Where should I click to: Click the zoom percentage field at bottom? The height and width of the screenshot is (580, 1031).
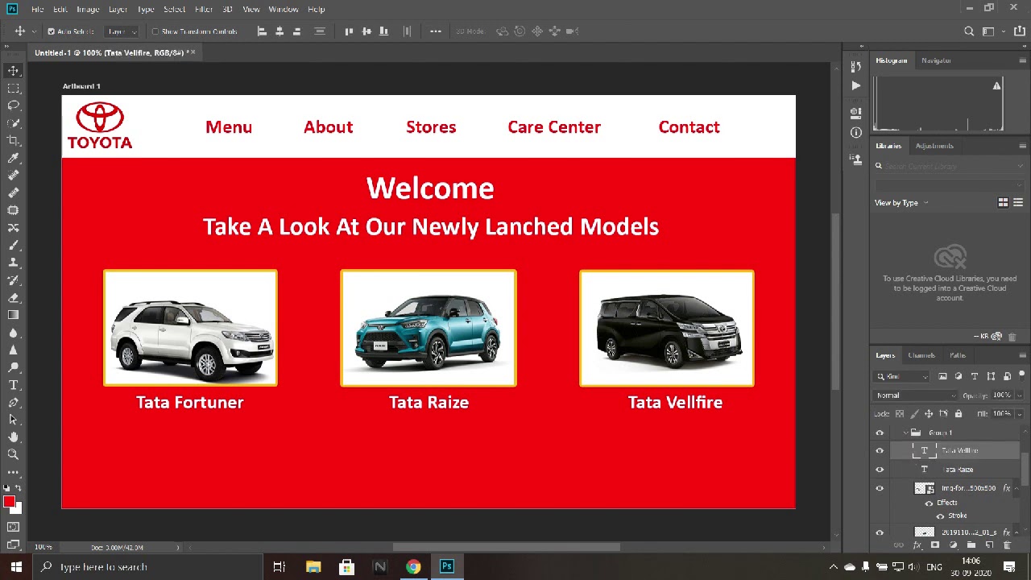tap(43, 547)
